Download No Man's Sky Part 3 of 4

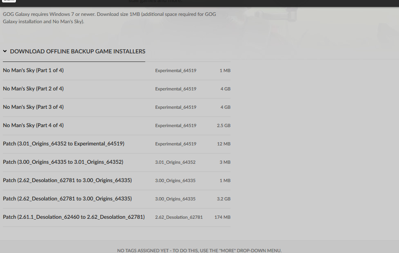click(33, 107)
